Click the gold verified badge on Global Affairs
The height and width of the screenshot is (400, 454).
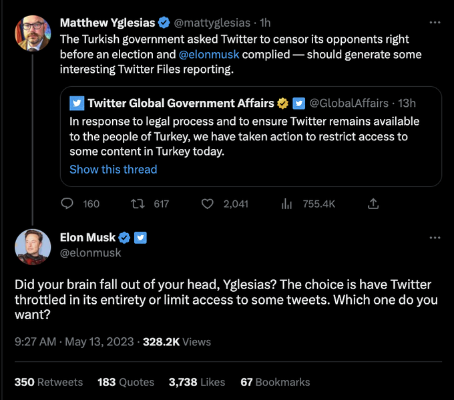pos(283,103)
